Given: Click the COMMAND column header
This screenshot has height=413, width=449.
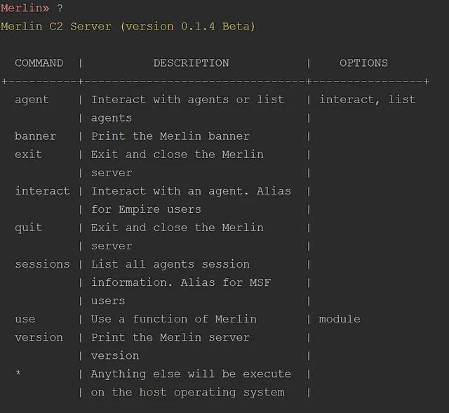Looking at the screenshot, I should pyautogui.click(x=39, y=63).
